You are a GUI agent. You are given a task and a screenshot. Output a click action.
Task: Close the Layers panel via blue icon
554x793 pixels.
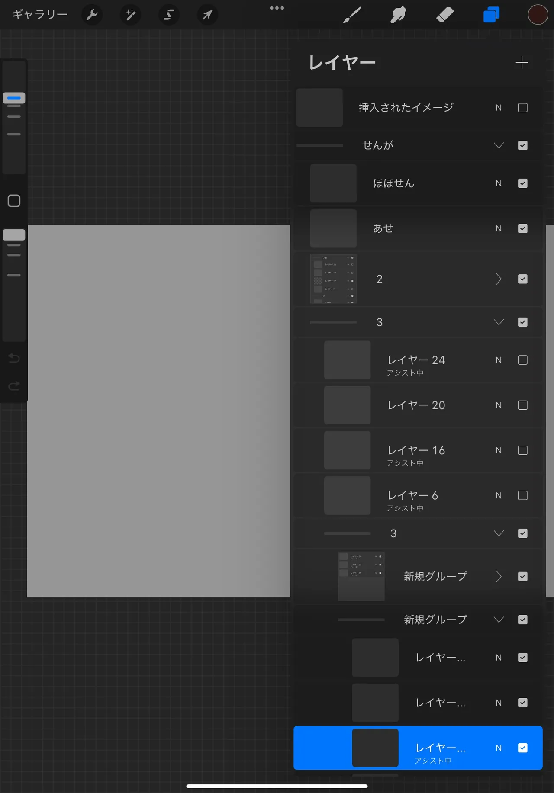coord(491,15)
